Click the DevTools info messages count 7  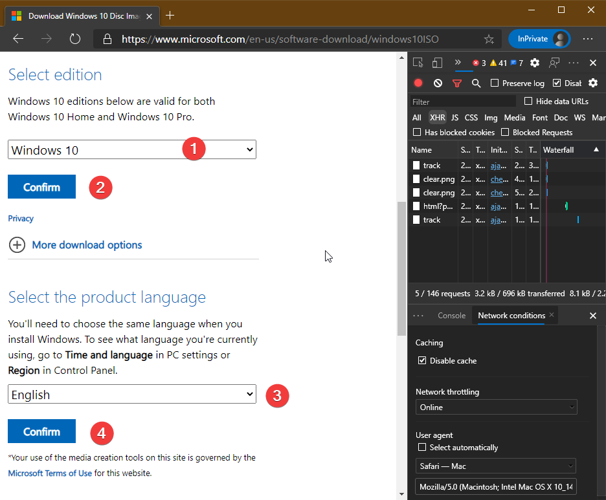pos(517,63)
